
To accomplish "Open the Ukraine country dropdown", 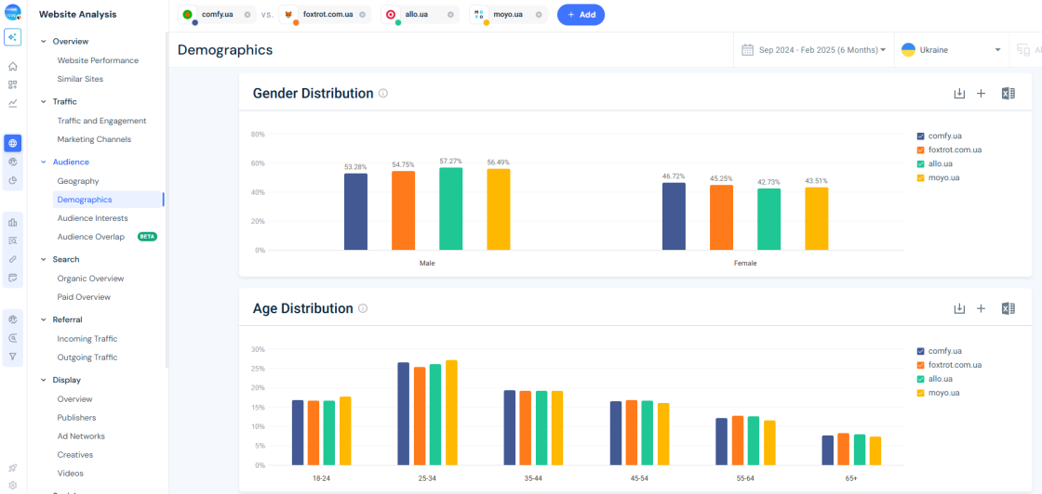I will 951,50.
